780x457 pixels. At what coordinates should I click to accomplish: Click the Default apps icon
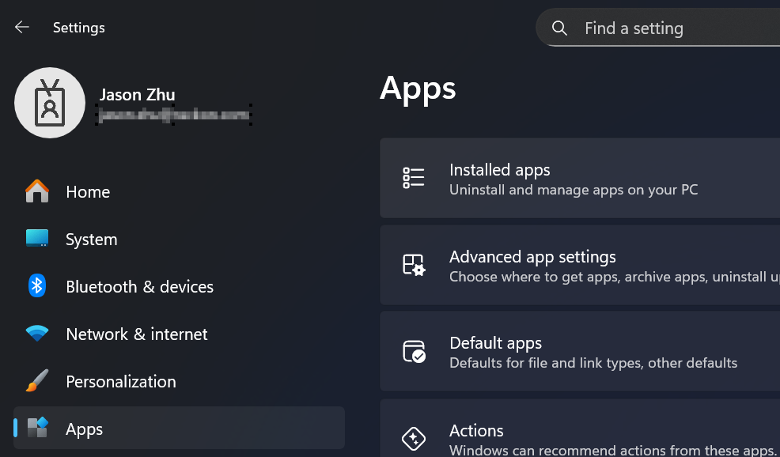(x=414, y=351)
